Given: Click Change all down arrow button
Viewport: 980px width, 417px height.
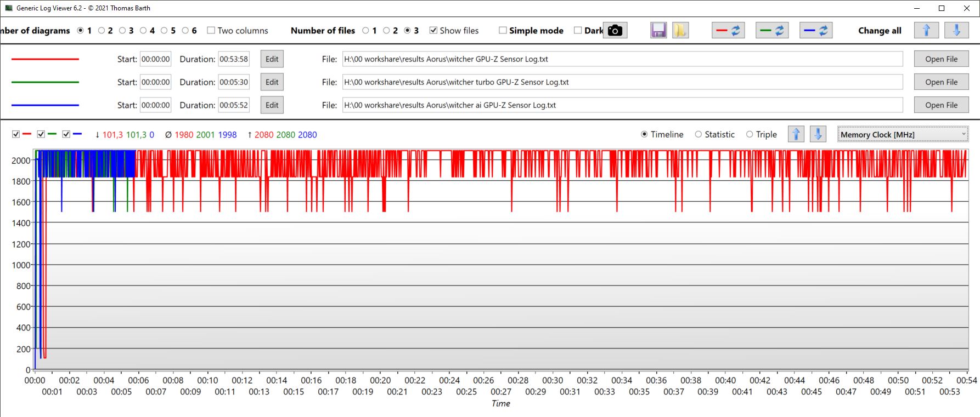Looking at the screenshot, I should point(956,31).
